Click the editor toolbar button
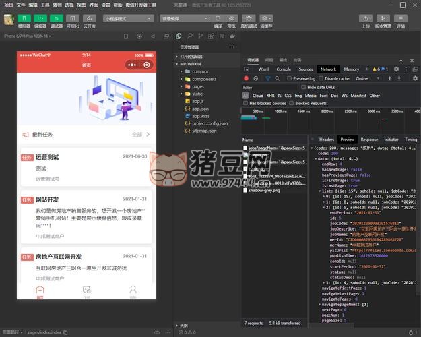 click(x=40, y=19)
